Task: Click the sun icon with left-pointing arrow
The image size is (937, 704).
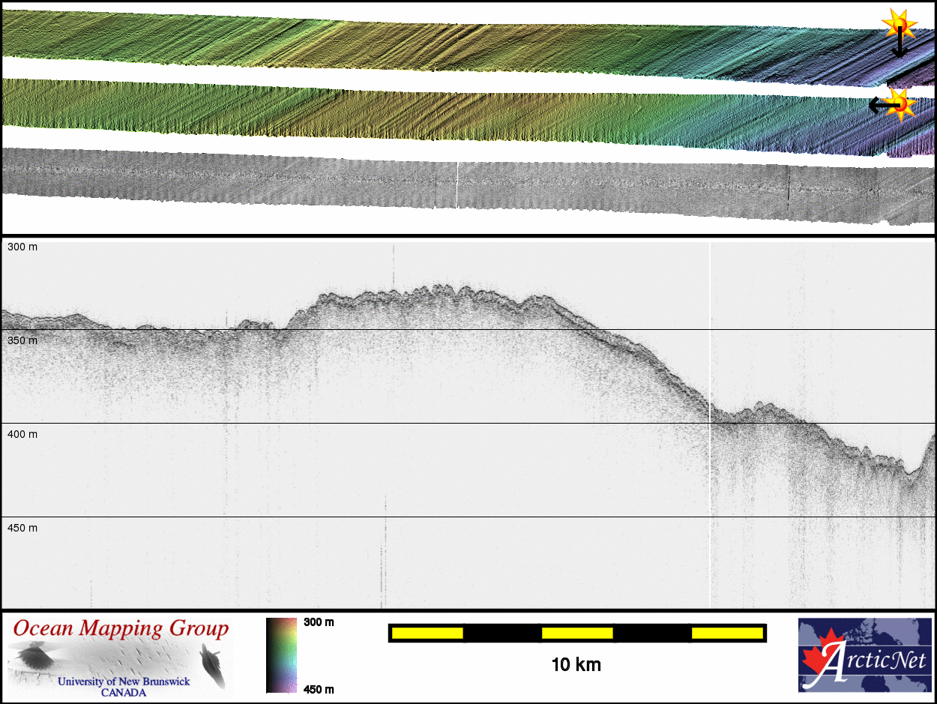Action: (x=898, y=104)
